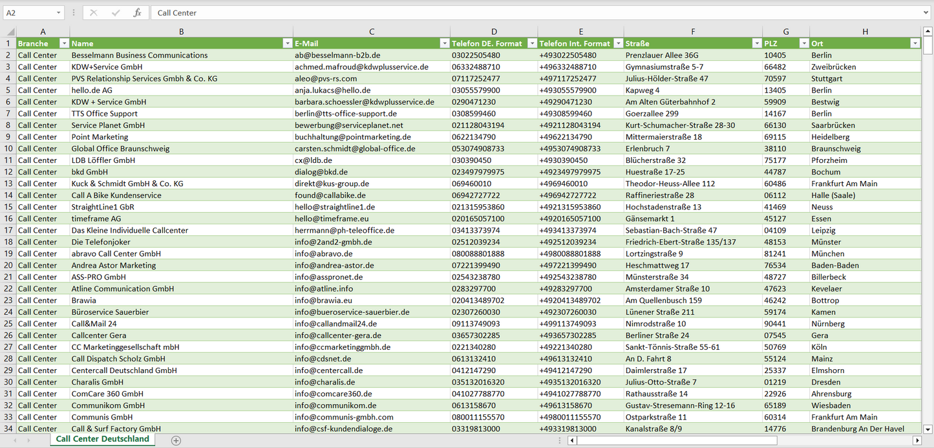The image size is (934, 448).
Task: Click the Insert Function fx icon
Action: point(137,13)
